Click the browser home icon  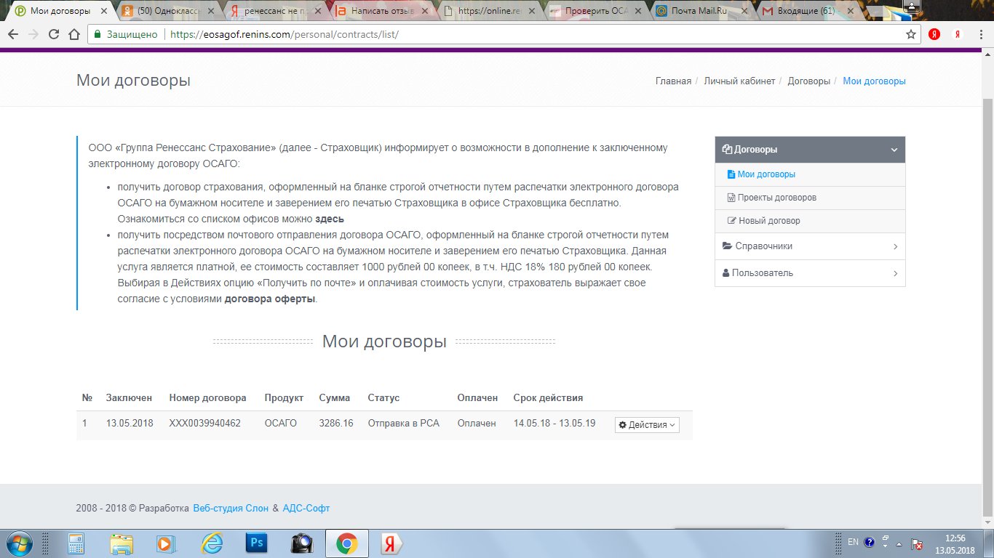point(73,34)
